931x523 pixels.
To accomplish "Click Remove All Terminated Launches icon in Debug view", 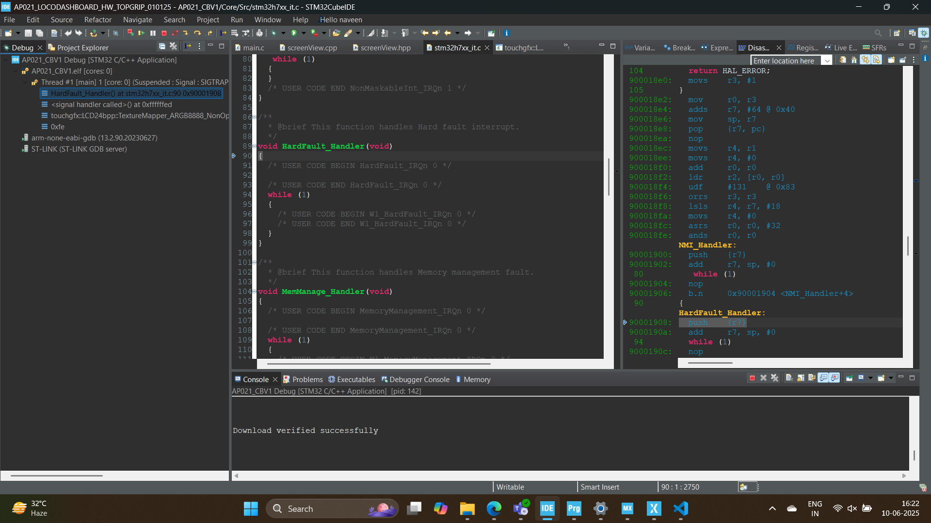I will [x=173, y=46].
